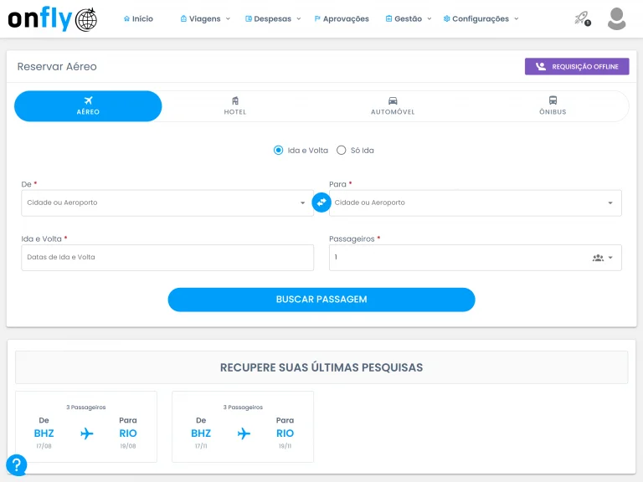Select the Ida e Volta option

(301, 151)
